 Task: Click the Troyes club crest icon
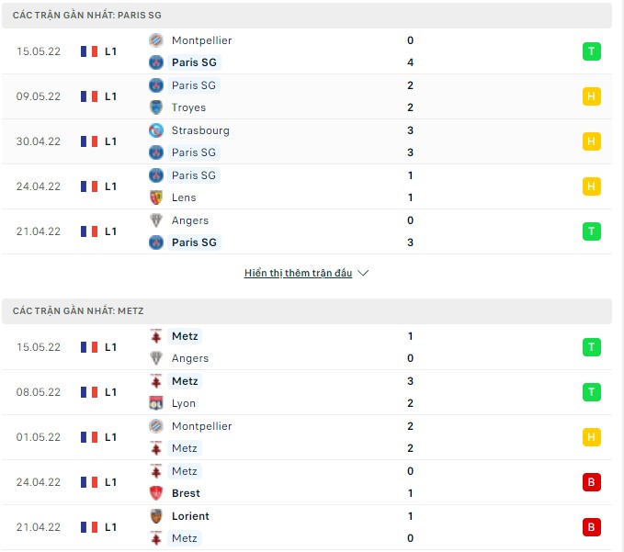pyautogui.click(x=155, y=107)
